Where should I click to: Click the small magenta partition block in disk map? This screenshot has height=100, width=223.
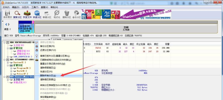pyautogui.click(x=33, y=27)
